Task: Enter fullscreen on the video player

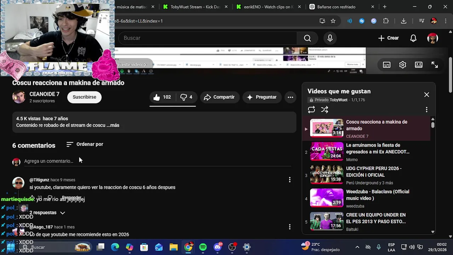Action: coord(435,65)
